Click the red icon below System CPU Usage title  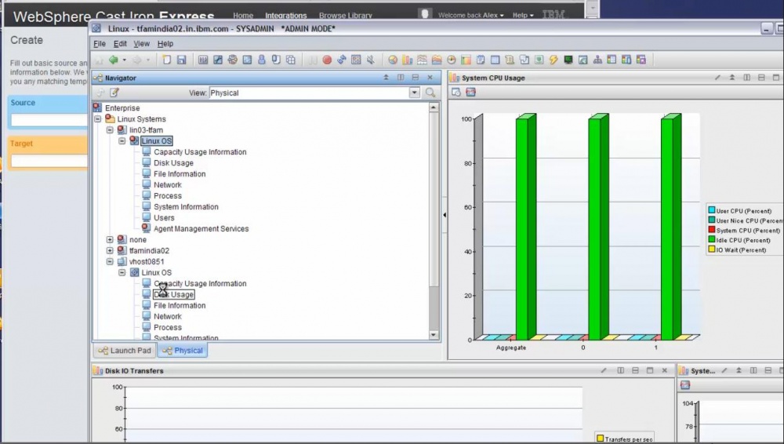point(470,92)
